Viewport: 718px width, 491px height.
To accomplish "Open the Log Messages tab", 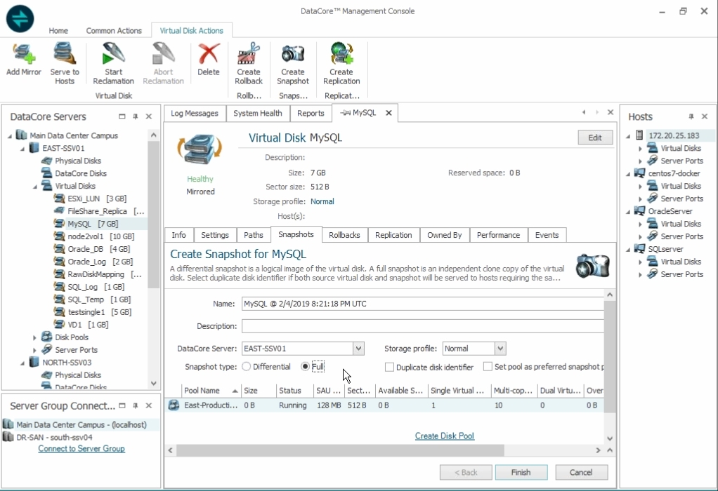I will [x=195, y=114].
